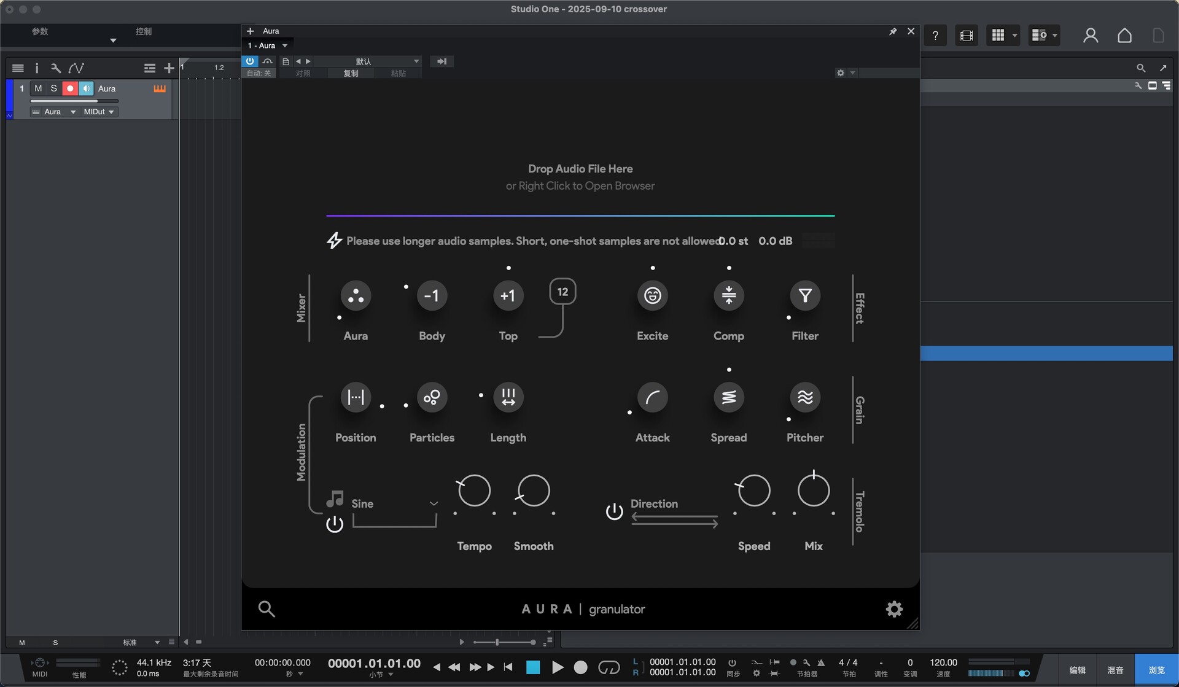Open the preset file icon in plugin header
Viewport: 1179px width, 687px height.
click(x=286, y=61)
